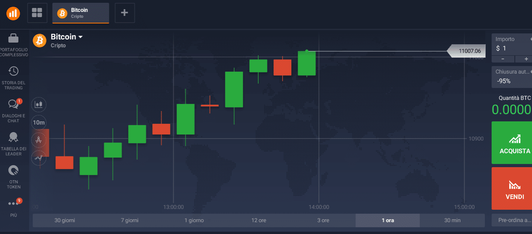Select the 30 min time range
Image resolution: width=532 pixels, height=234 pixels.
(x=452, y=220)
